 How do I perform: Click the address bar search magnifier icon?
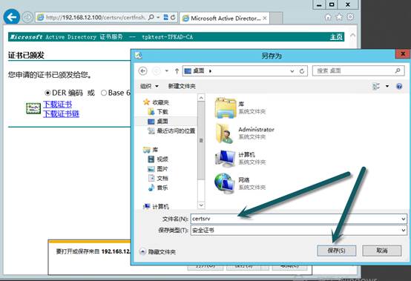click(151, 17)
